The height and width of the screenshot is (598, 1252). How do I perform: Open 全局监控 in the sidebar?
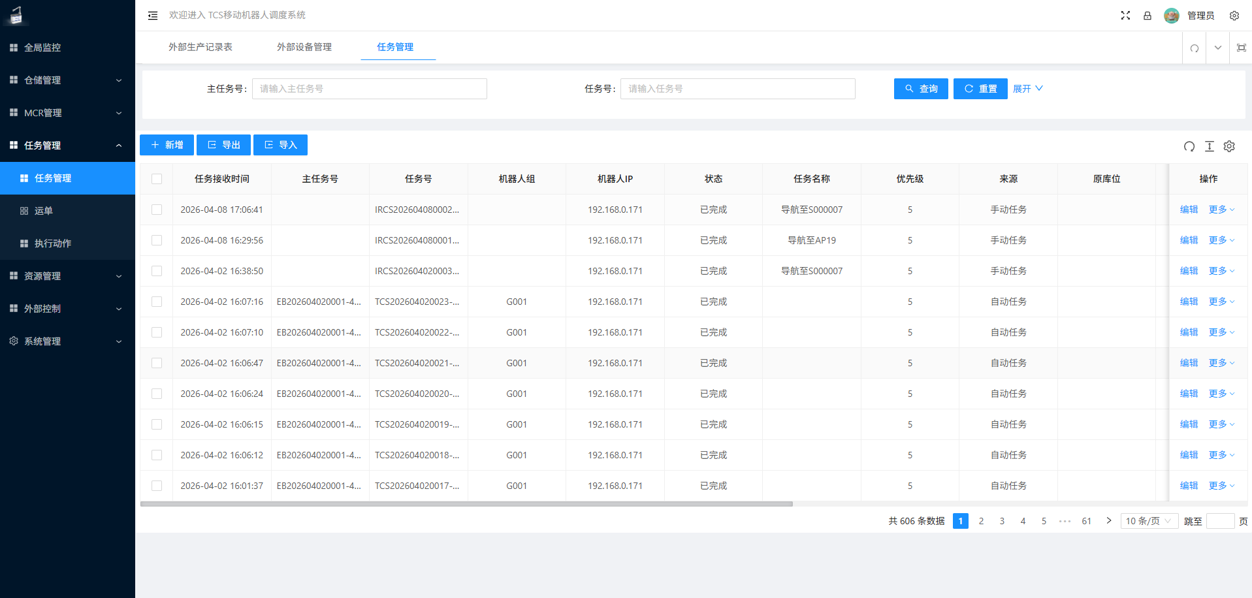click(x=67, y=48)
